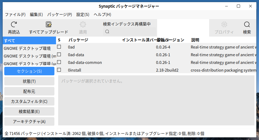The height and width of the screenshot is (140, 259).
Task: Select the 0install package name
Action: click(x=74, y=70)
